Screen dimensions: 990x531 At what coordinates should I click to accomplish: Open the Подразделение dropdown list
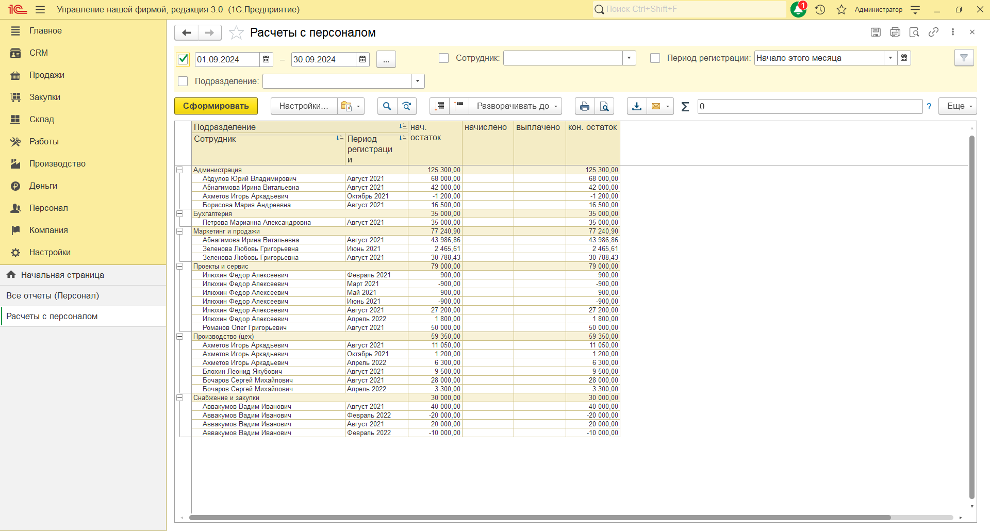[418, 81]
